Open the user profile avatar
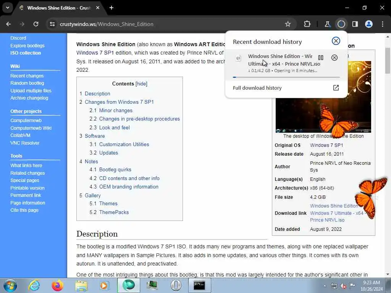Image resolution: width=391 pixels, height=293 pixels. point(369,24)
